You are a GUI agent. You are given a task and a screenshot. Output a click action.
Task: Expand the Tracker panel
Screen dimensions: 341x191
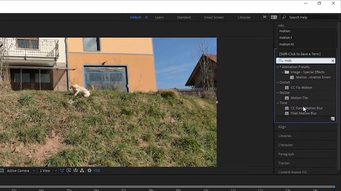tap(284, 163)
